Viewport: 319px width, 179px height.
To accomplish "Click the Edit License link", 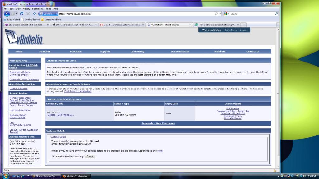I will point(233,108).
